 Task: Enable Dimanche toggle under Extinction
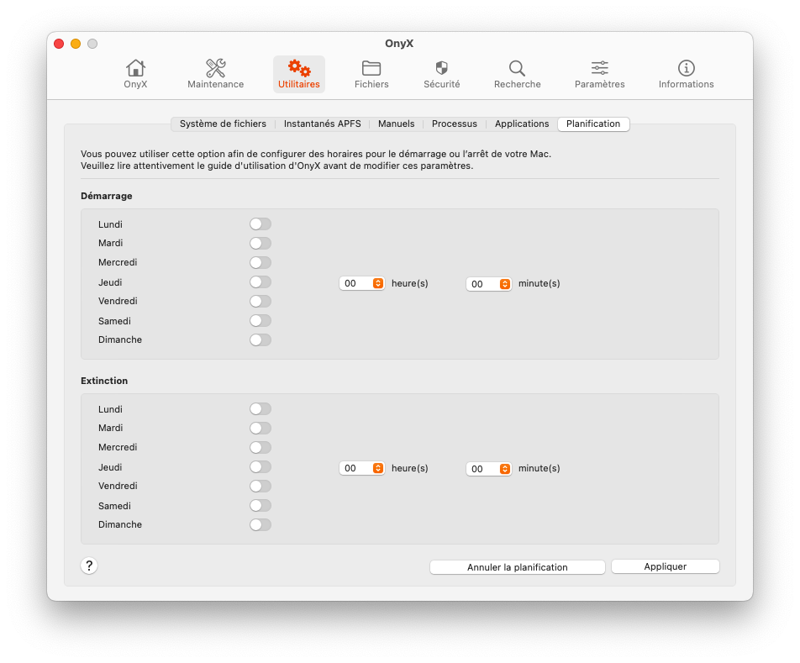(261, 525)
